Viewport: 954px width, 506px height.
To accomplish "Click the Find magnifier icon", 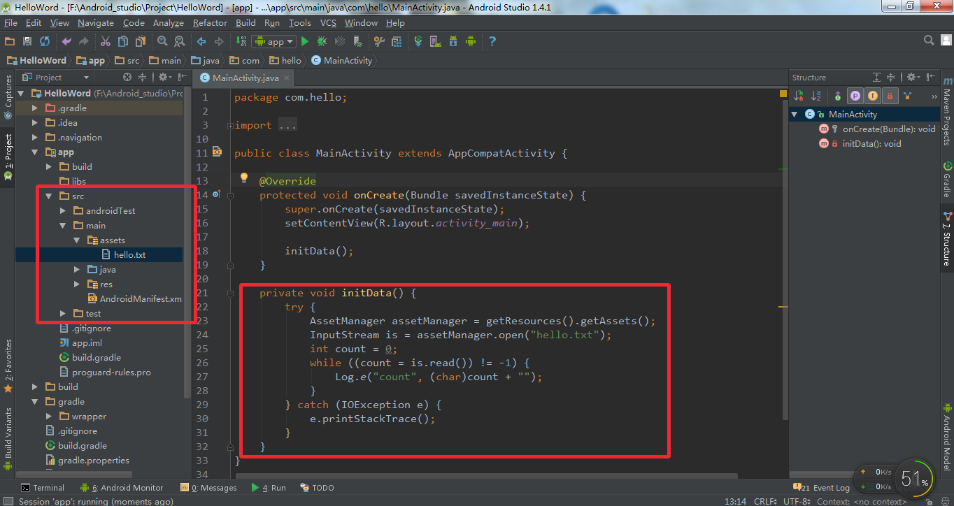I will click(162, 41).
